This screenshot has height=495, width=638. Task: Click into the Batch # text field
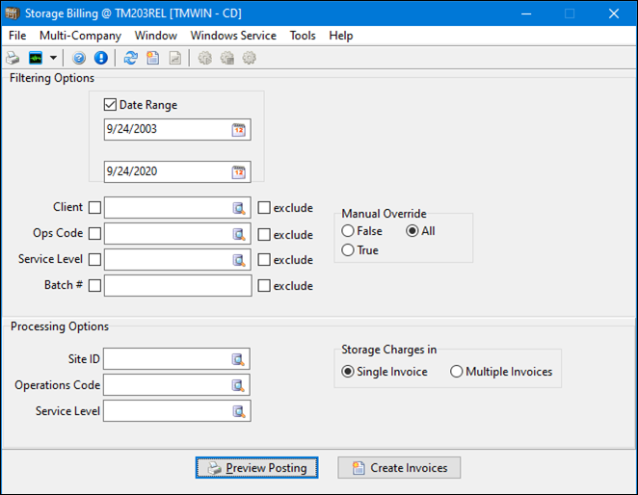coord(177,285)
